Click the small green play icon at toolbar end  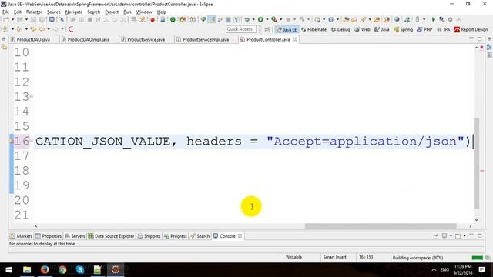433,19
